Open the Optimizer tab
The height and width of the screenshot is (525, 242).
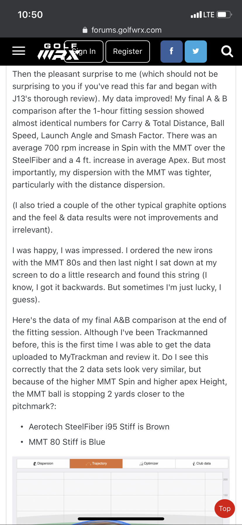pos(149,463)
